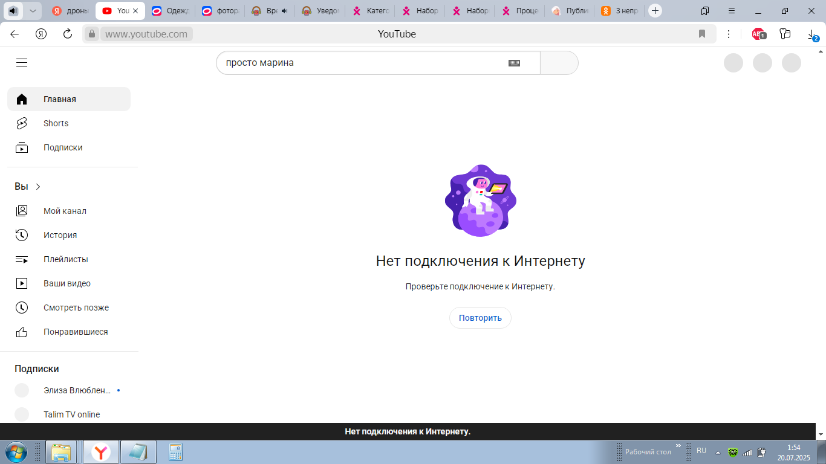Go to Подписки in sidebar menu
826x464 pixels.
(63, 147)
